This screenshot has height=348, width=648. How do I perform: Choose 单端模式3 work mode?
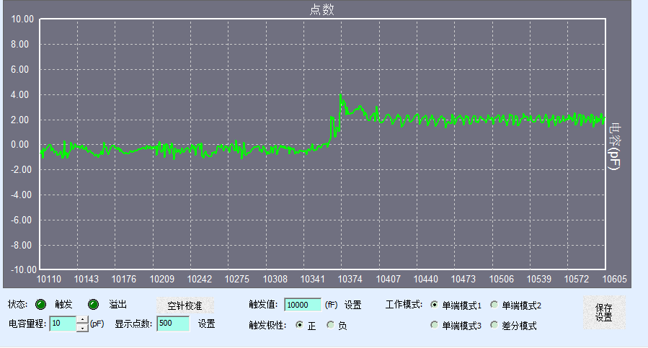click(435, 325)
